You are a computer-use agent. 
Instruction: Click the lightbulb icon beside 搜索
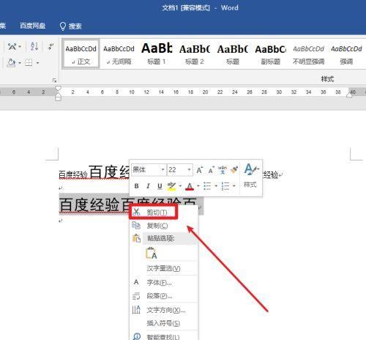click(63, 26)
